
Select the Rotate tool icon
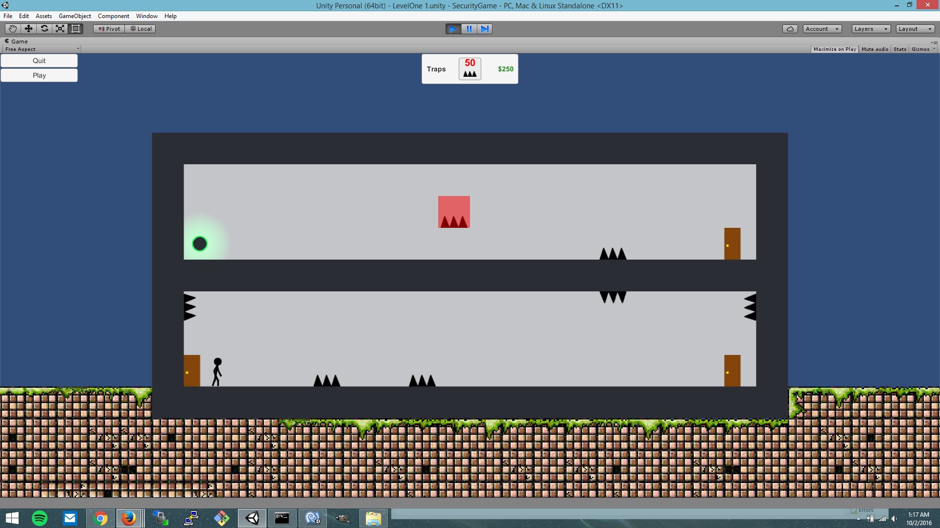44,29
